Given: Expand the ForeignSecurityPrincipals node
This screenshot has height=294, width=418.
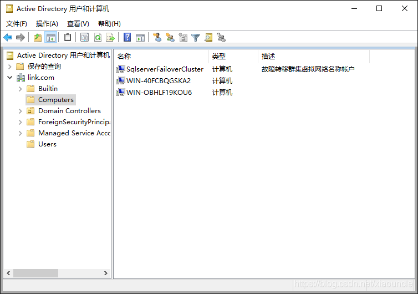Looking at the screenshot, I should [x=21, y=122].
